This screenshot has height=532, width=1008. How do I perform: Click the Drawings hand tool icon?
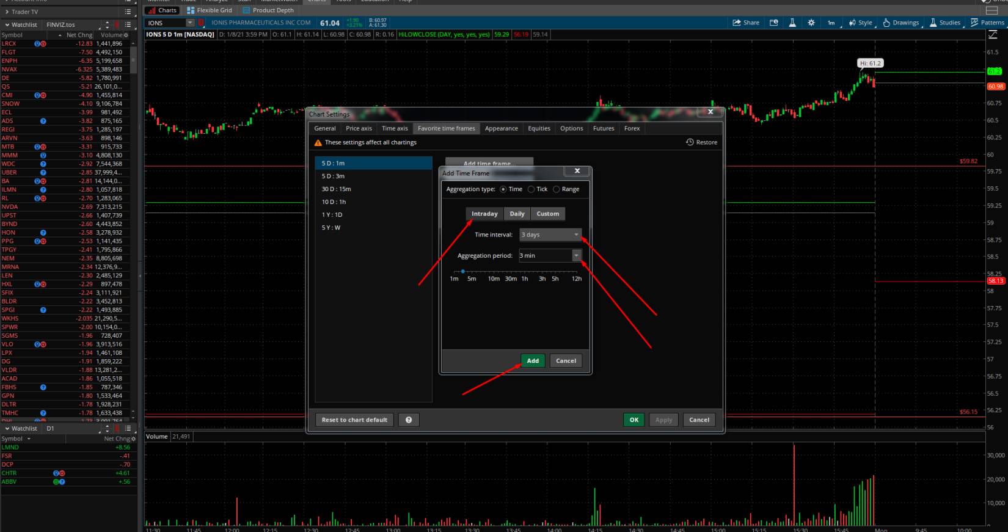coord(886,23)
